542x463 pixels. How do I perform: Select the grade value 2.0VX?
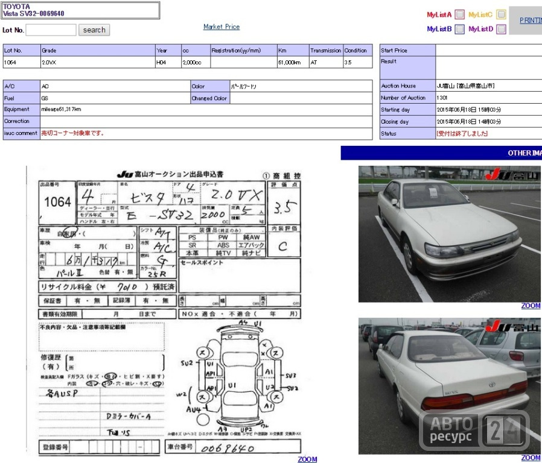tap(49, 63)
